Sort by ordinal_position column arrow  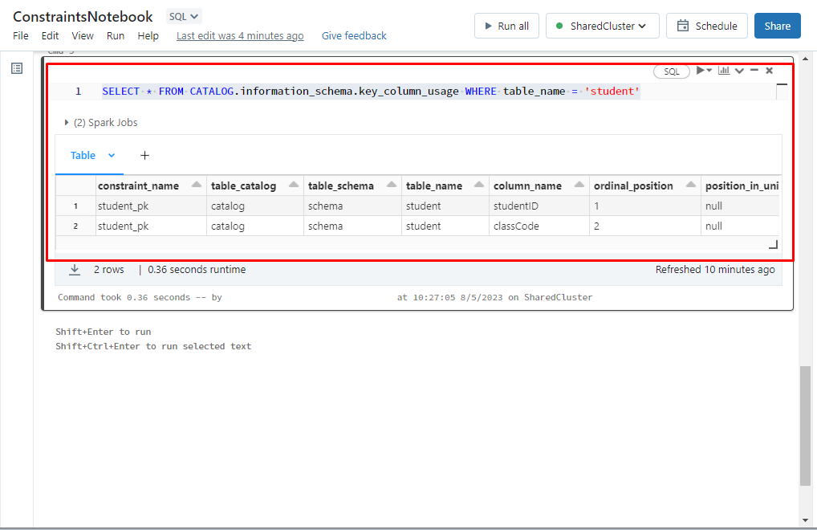(690, 186)
